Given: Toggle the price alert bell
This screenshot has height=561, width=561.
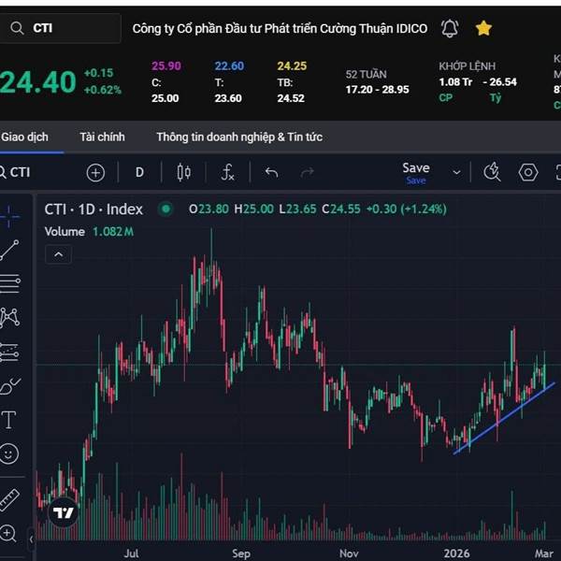Looking at the screenshot, I should 450,28.
